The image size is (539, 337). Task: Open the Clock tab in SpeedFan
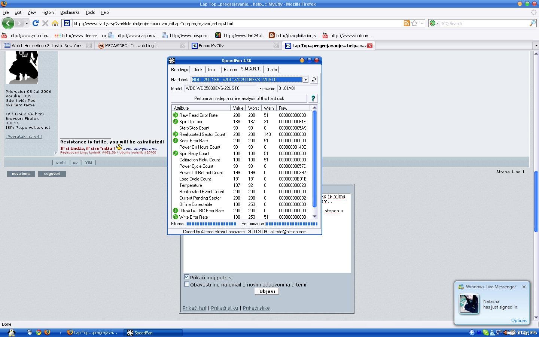click(197, 70)
